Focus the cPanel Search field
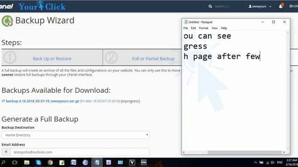This screenshot has width=298, height=167. 222,6
